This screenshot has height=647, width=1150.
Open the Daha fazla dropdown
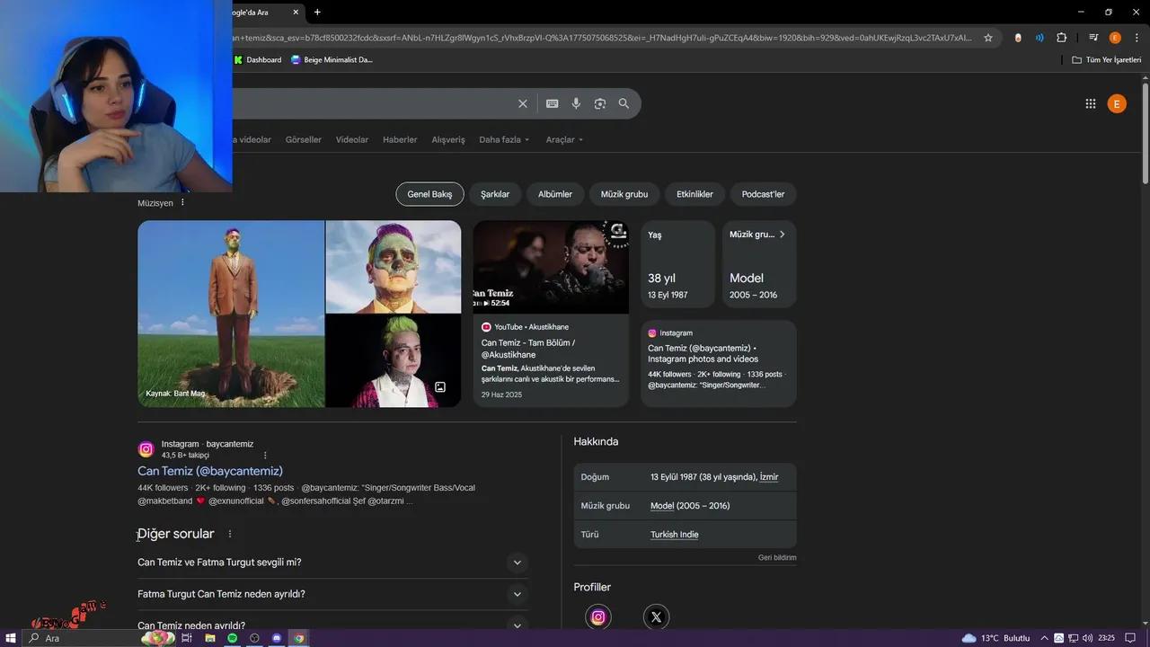coord(504,139)
